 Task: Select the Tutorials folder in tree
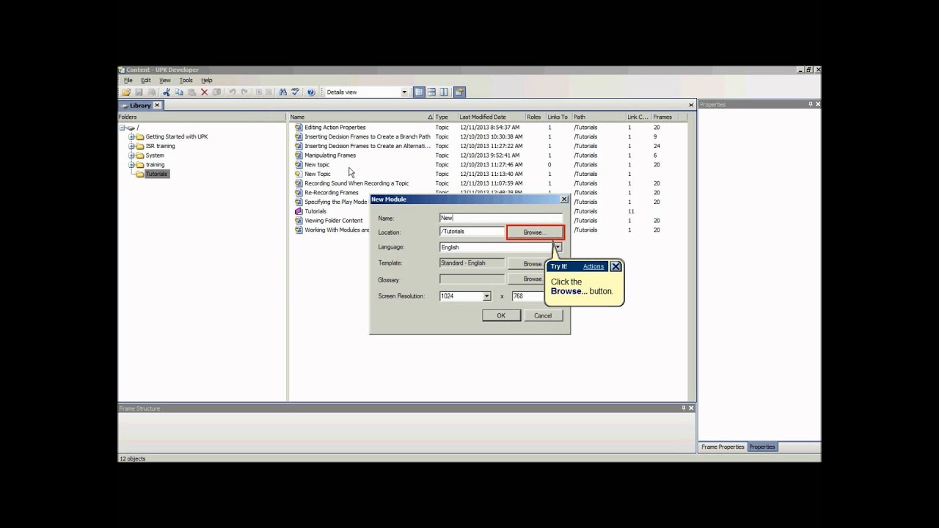pyautogui.click(x=156, y=174)
